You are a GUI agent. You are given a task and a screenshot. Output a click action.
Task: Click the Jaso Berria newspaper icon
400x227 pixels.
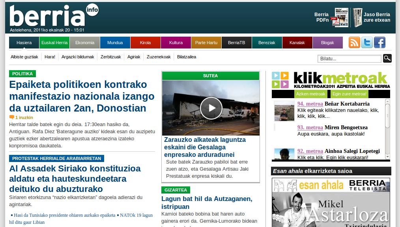tap(357, 18)
